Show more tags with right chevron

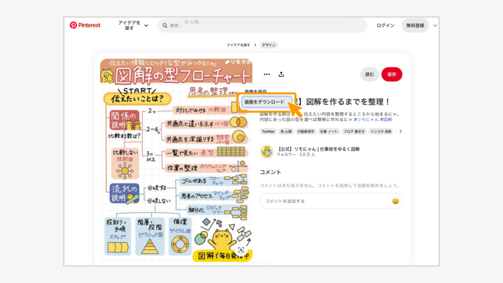[400, 132]
